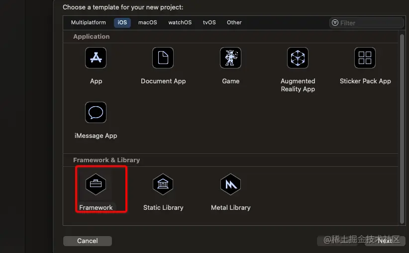Select the iOS platform tab
Viewport: 409px width, 253px height.
pyautogui.click(x=122, y=23)
